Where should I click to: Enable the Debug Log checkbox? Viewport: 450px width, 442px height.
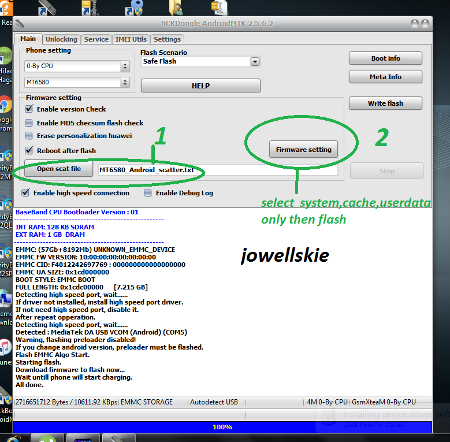tap(147, 193)
